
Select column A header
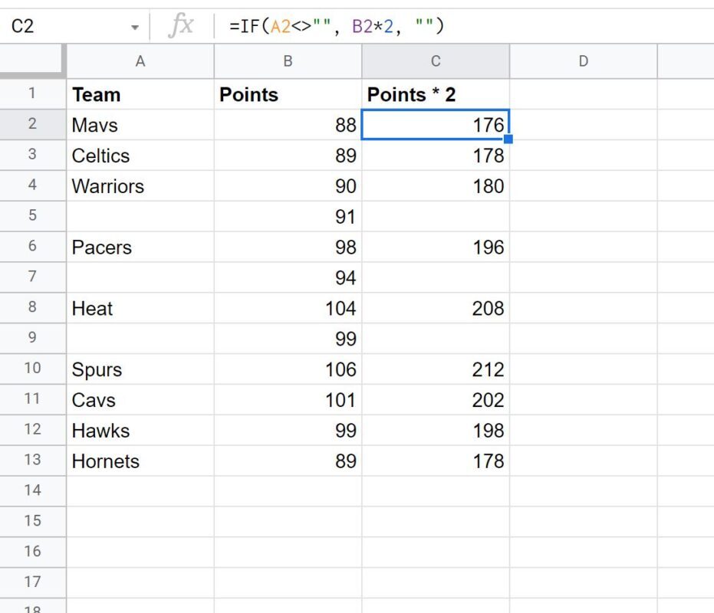pyautogui.click(x=140, y=61)
